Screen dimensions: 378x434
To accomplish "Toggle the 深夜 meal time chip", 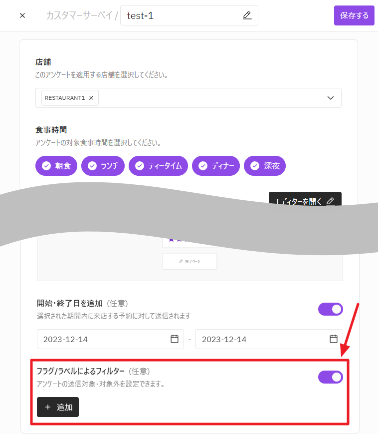I will [x=265, y=166].
